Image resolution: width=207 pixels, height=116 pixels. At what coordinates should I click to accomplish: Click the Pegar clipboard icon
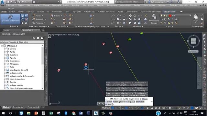196,17
